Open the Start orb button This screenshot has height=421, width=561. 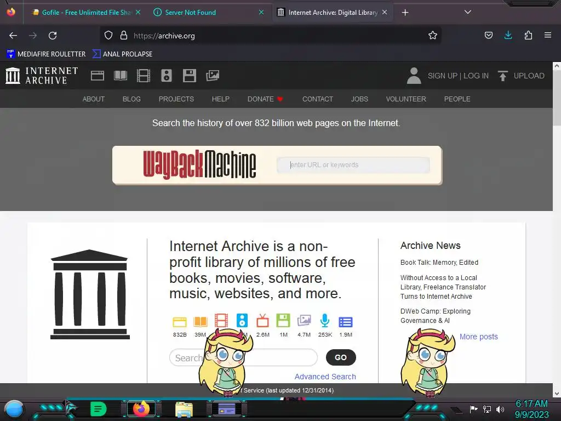pos(14,409)
